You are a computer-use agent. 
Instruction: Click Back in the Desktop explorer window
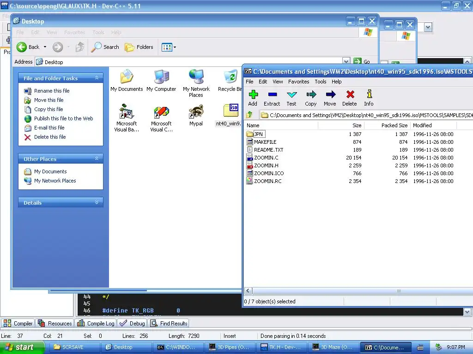pyautogui.click(x=28, y=47)
